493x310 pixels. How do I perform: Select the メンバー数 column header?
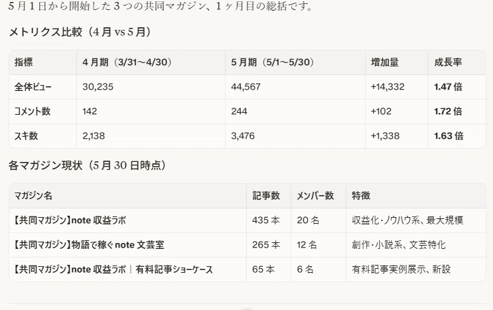click(x=315, y=196)
